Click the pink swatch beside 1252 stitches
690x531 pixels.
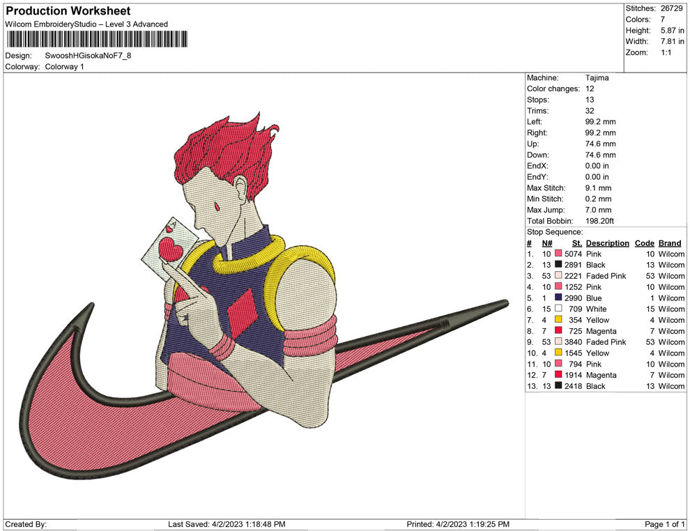click(x=558, y=286)
